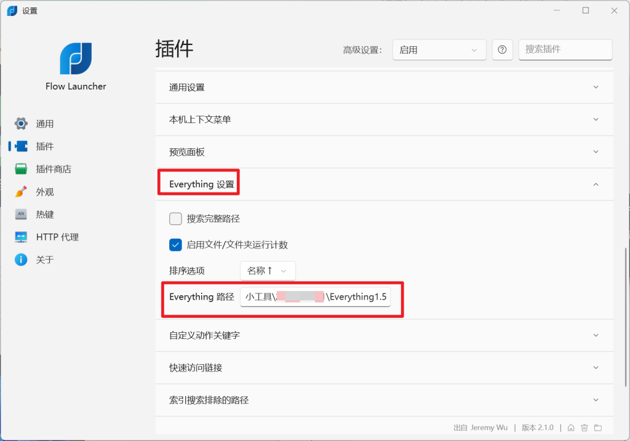Expand the 自定义动作关键字 section
This screenshot has width=630, height=441.
pos(384,335)
